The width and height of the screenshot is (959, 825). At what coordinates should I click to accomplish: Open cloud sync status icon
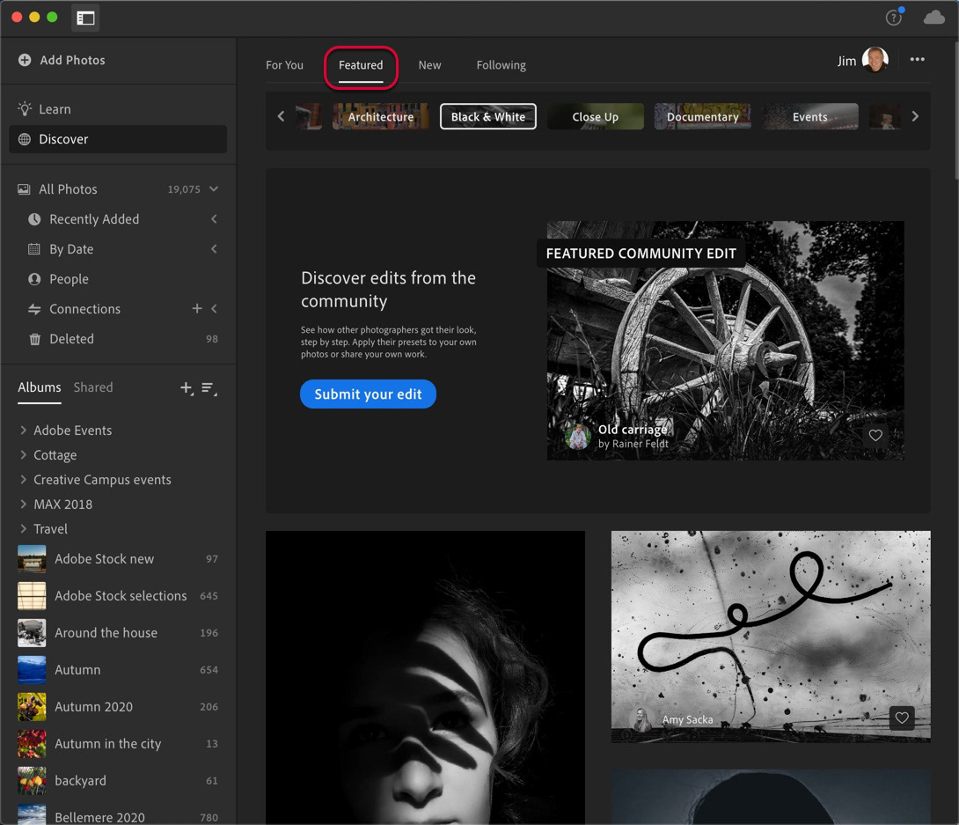933,18
